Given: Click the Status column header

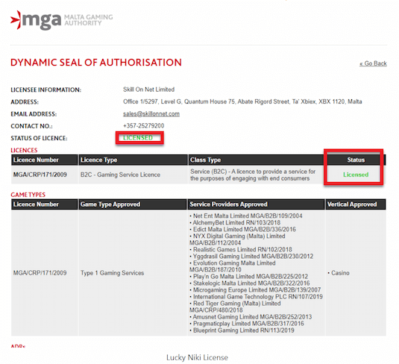Looking at the screenshot, I should click(356, 160).
